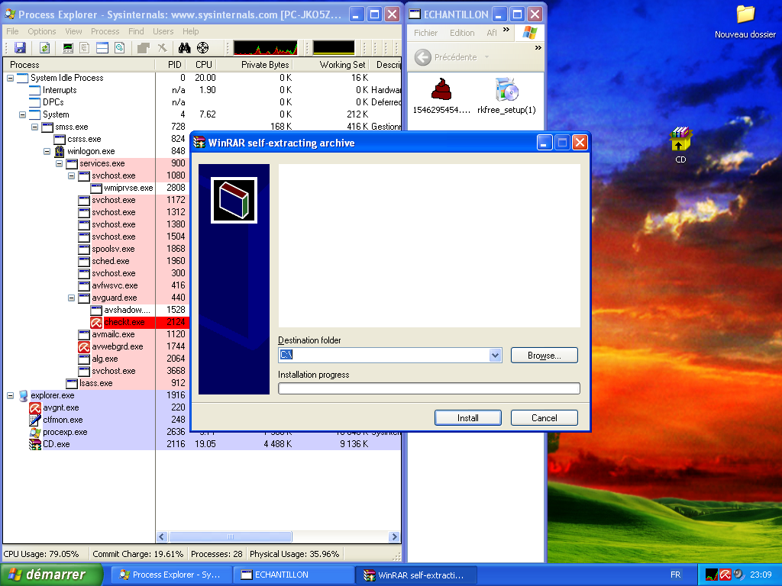Image resolution: width=782 pixels, height=586 pixels.
Task: Click the Destination folder input field
Action: click(384, 356)
